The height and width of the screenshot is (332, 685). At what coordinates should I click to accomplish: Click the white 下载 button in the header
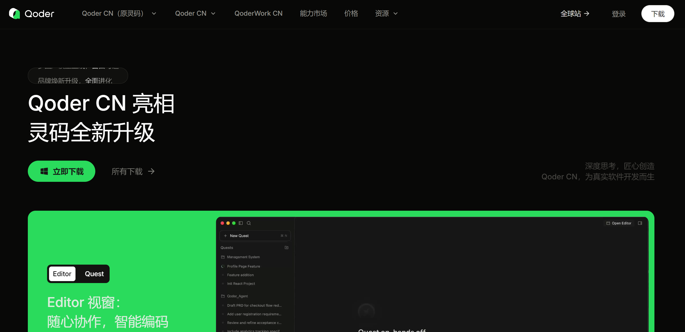[x=658, y=14]
